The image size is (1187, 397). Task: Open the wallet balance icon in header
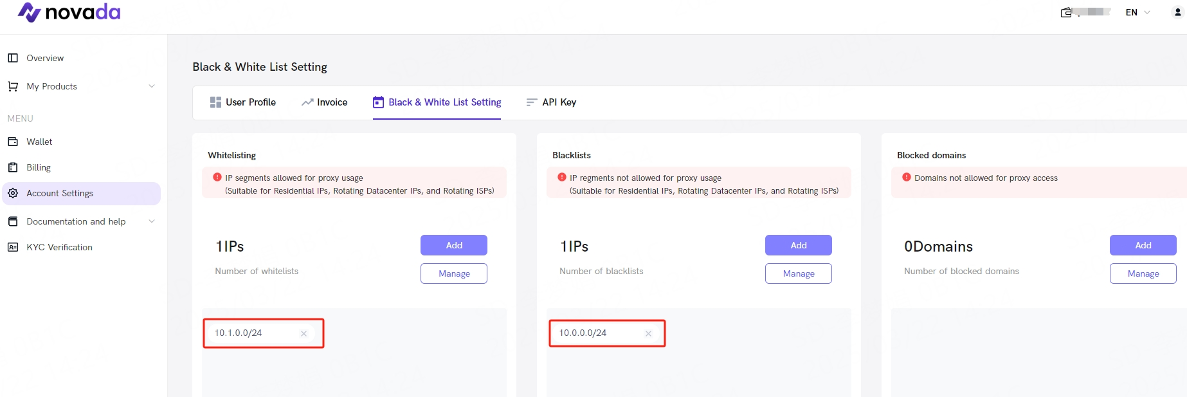coord(1066,12)
